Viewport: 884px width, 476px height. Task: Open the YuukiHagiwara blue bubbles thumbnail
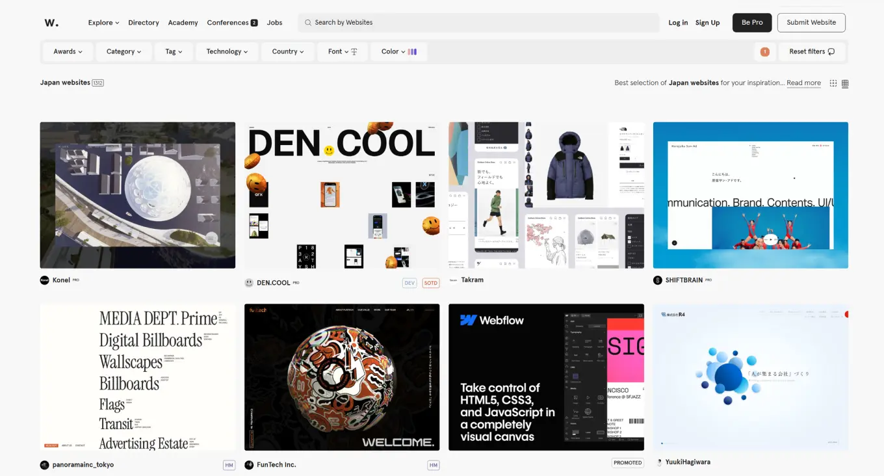click(751, 377)
